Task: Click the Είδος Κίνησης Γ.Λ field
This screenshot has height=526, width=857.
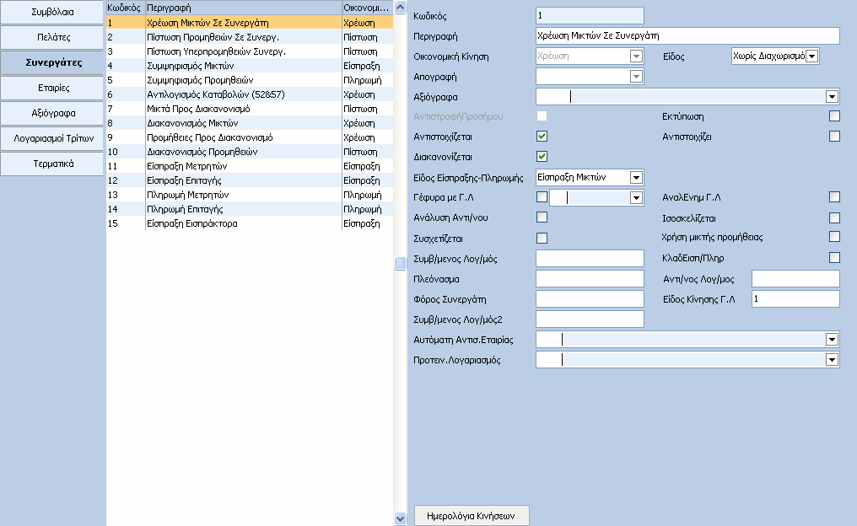Action: [x=795, y=298]
